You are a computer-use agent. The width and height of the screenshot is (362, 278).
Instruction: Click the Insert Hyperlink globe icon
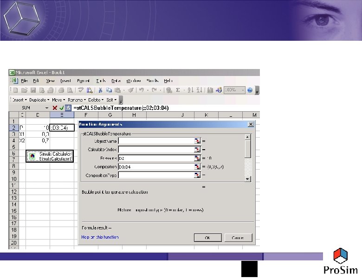tap(169, 90)
